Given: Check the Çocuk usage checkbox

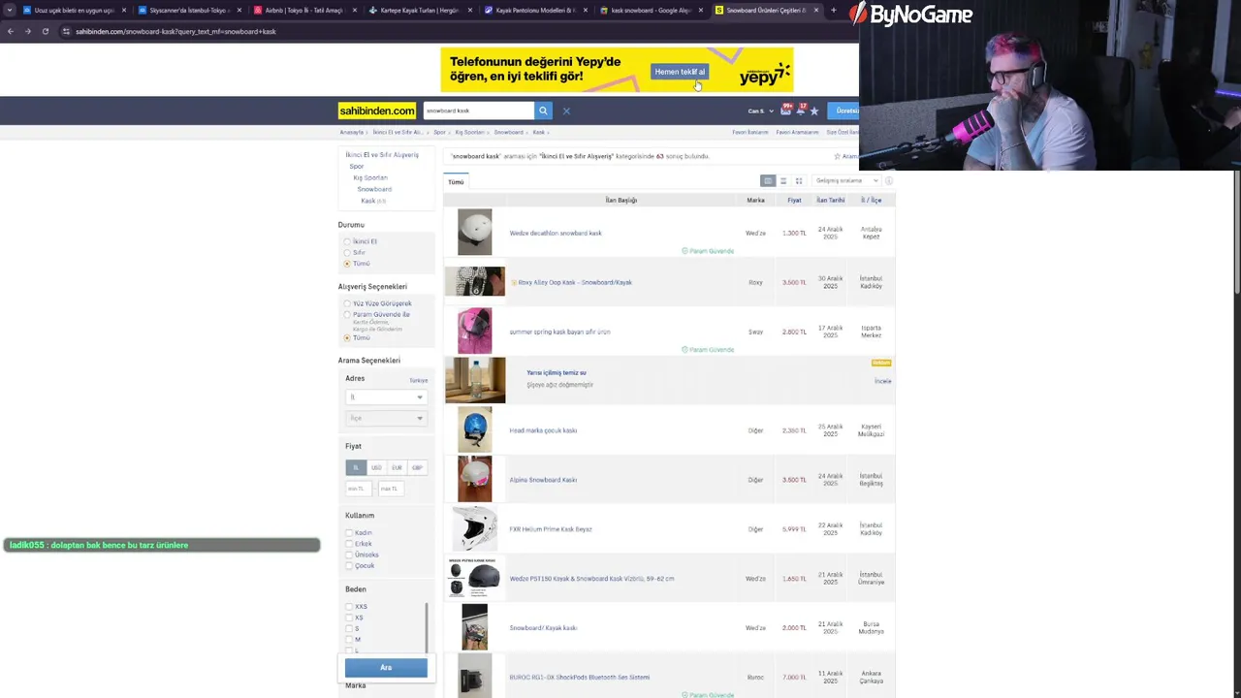Looking at the screenshot, I should pyautogui.click(x=349, y=565).
